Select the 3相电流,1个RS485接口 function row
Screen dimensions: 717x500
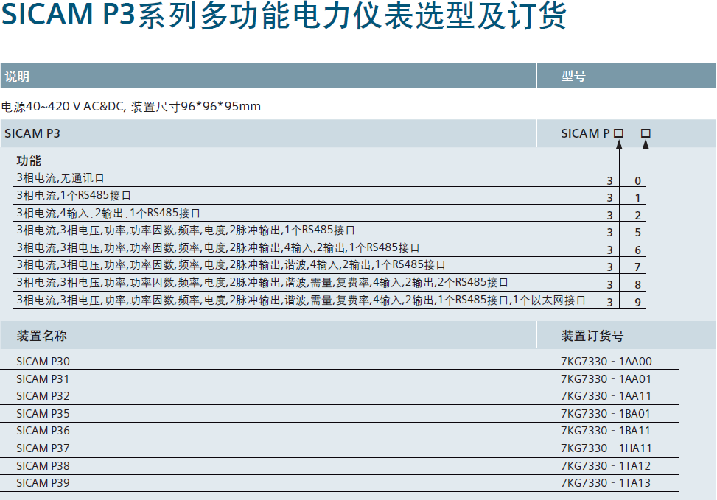pyautogui.click(x=74, y=195)
